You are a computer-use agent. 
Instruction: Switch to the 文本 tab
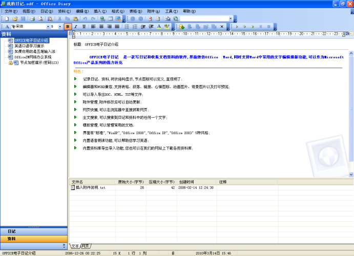click(x=75, y=246)
